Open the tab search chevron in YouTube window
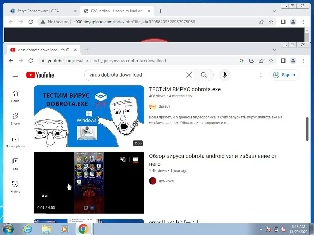 [274, 50]
